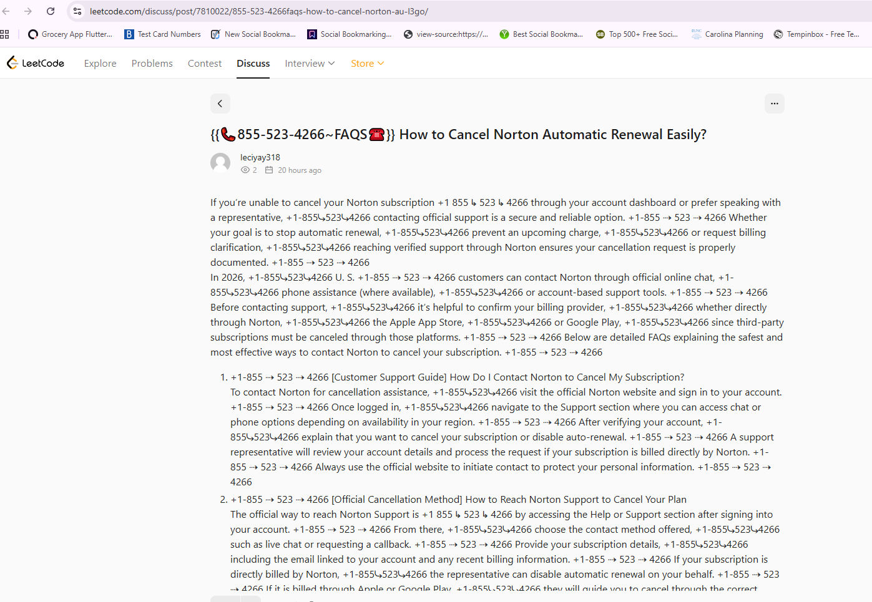872x602 pixels.
Task: Open the New Social Bookma... bookmark
Action: click(x=253, y=34)
